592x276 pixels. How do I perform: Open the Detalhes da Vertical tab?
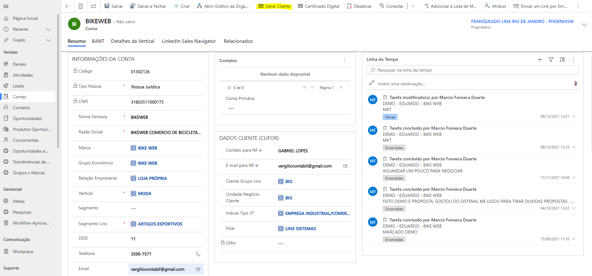click(133, 41)
